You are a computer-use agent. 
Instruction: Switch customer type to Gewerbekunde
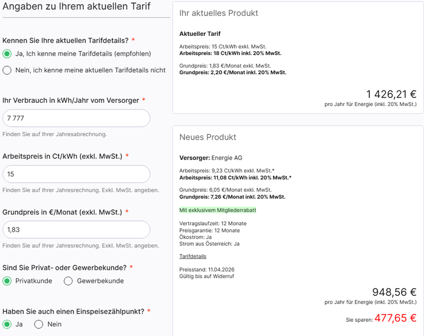coord(68,281)
